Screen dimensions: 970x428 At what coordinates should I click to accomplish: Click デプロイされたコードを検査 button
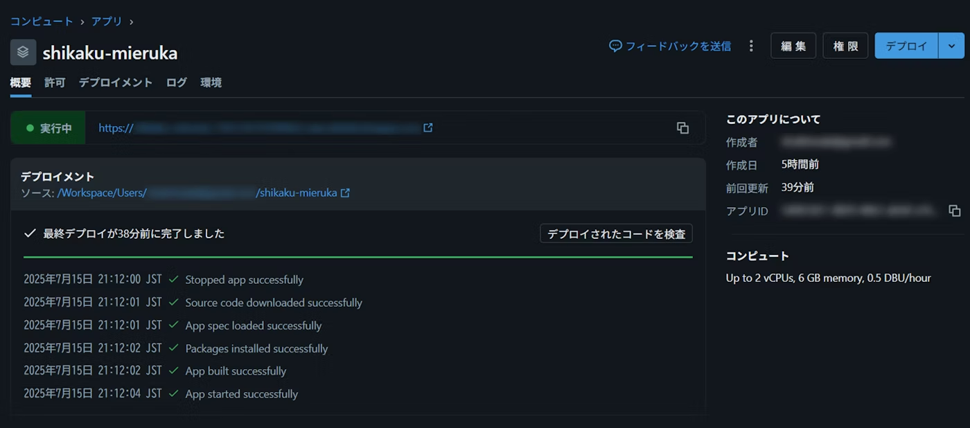[616, 233]
